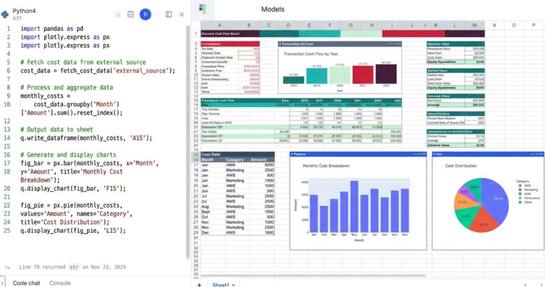The height and width of the screenshot is (287, 545).
Task: Click the colorful grid app logo
Action: (x=203, y=9)
